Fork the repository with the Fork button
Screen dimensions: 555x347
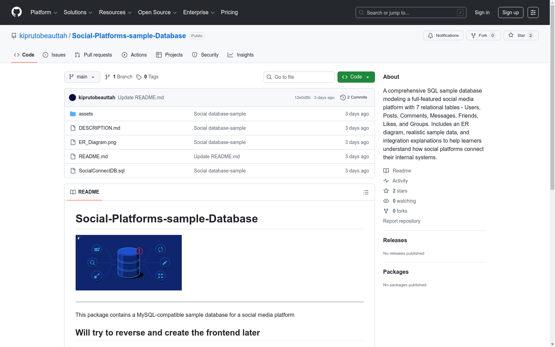(x=484, y=35)
